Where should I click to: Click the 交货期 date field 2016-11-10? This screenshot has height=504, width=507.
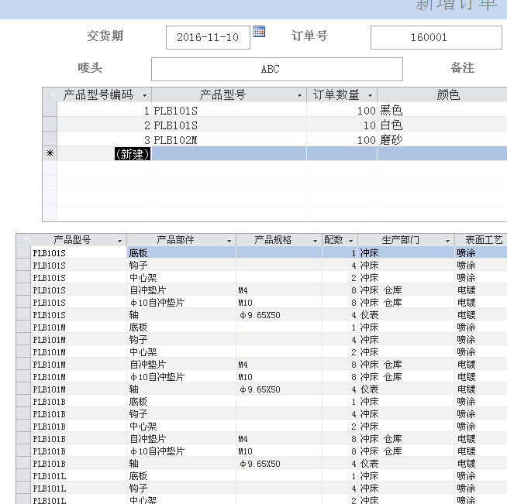(208, 37)
